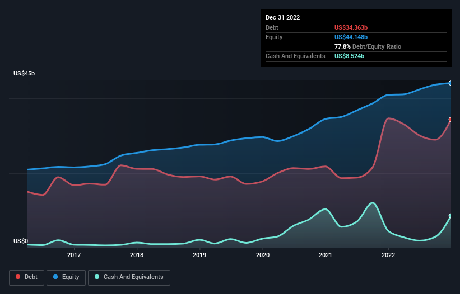Toggle the Debt series legend button

pyautogui.click(x=27, y=277)
